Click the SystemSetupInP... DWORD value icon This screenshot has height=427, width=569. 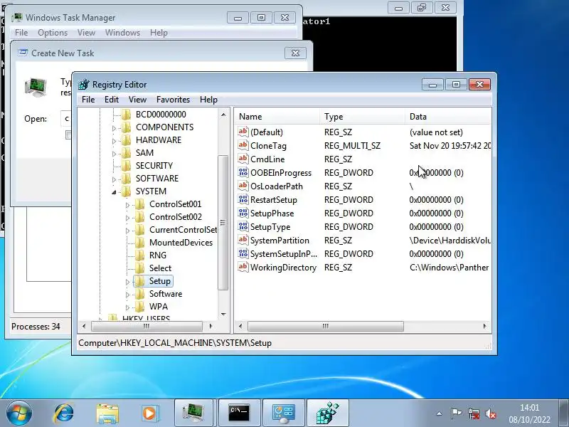(243, 253)
